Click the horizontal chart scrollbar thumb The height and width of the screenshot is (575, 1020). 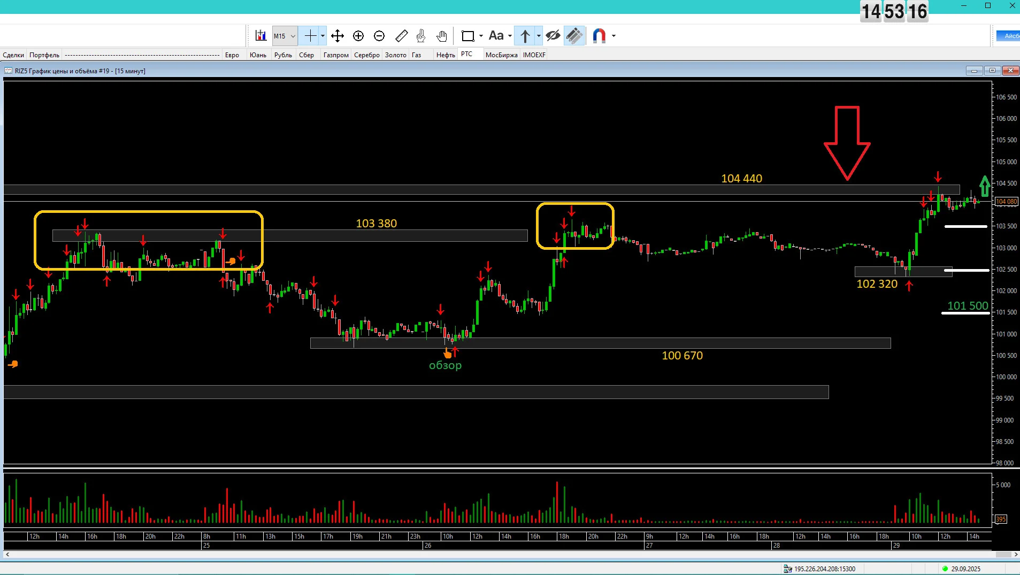(x=1002, y=555)
